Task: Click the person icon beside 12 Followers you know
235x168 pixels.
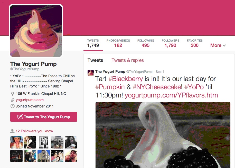Action: pyautogui.click(x=12, y=131)
